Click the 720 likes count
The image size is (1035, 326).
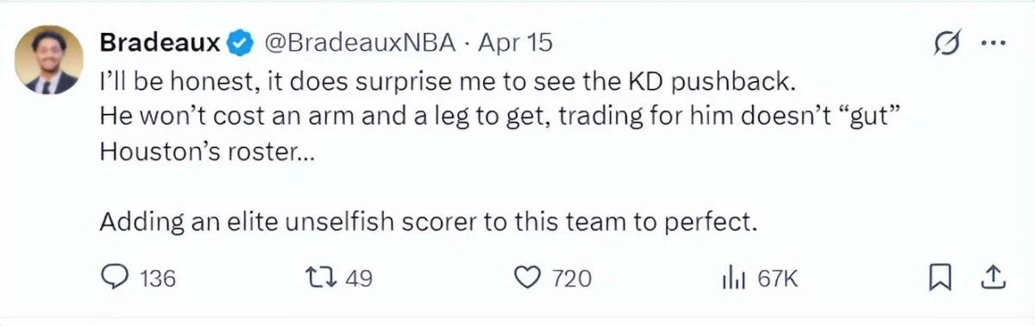(x=571, y=279)
